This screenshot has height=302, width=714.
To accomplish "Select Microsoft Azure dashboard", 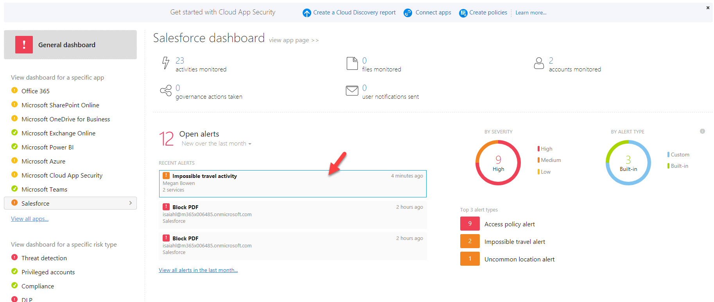I will 43,161.
